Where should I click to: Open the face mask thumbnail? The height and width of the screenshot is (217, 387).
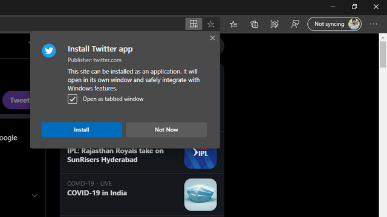pyautogui.click(x=200, y=195)
